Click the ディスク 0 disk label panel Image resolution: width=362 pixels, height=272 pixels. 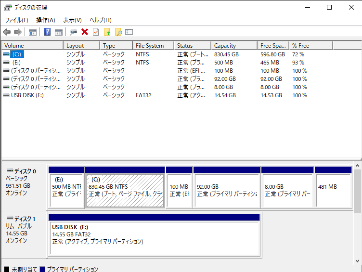(25, 187)
